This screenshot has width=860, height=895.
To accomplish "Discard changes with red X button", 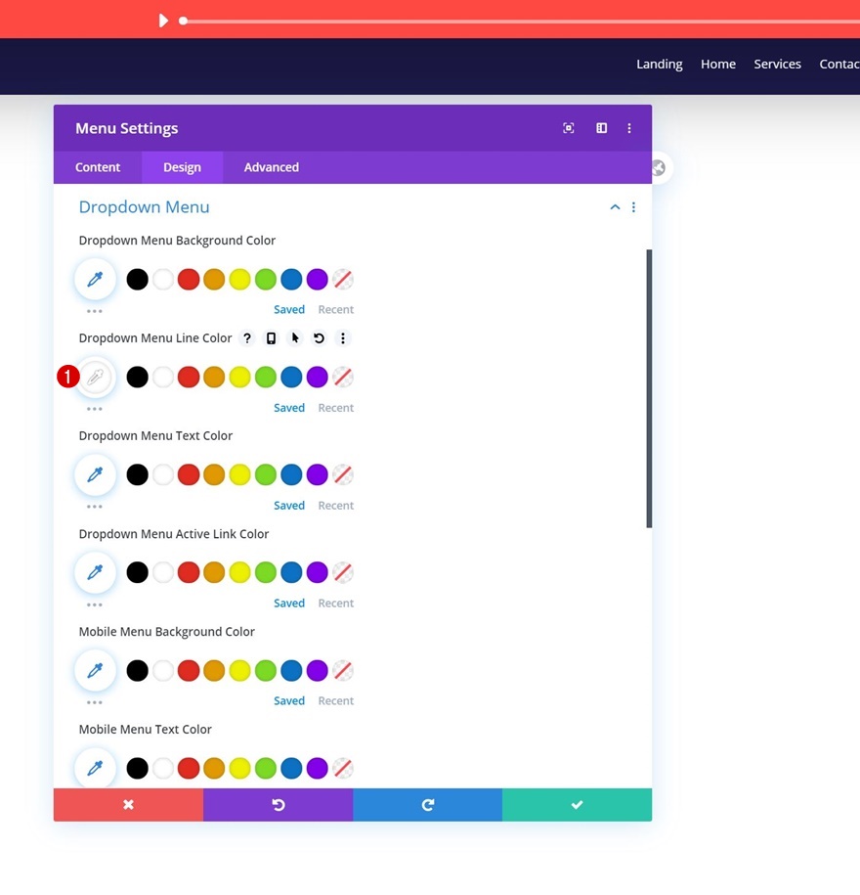I will [x=128, y=805].
